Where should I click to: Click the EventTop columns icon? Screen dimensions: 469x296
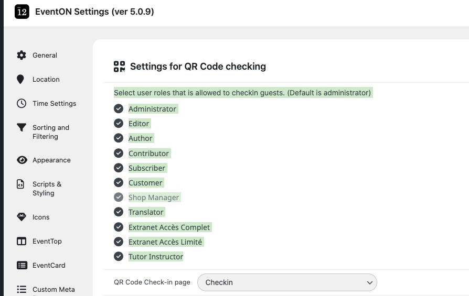click(x=22, y=241)
